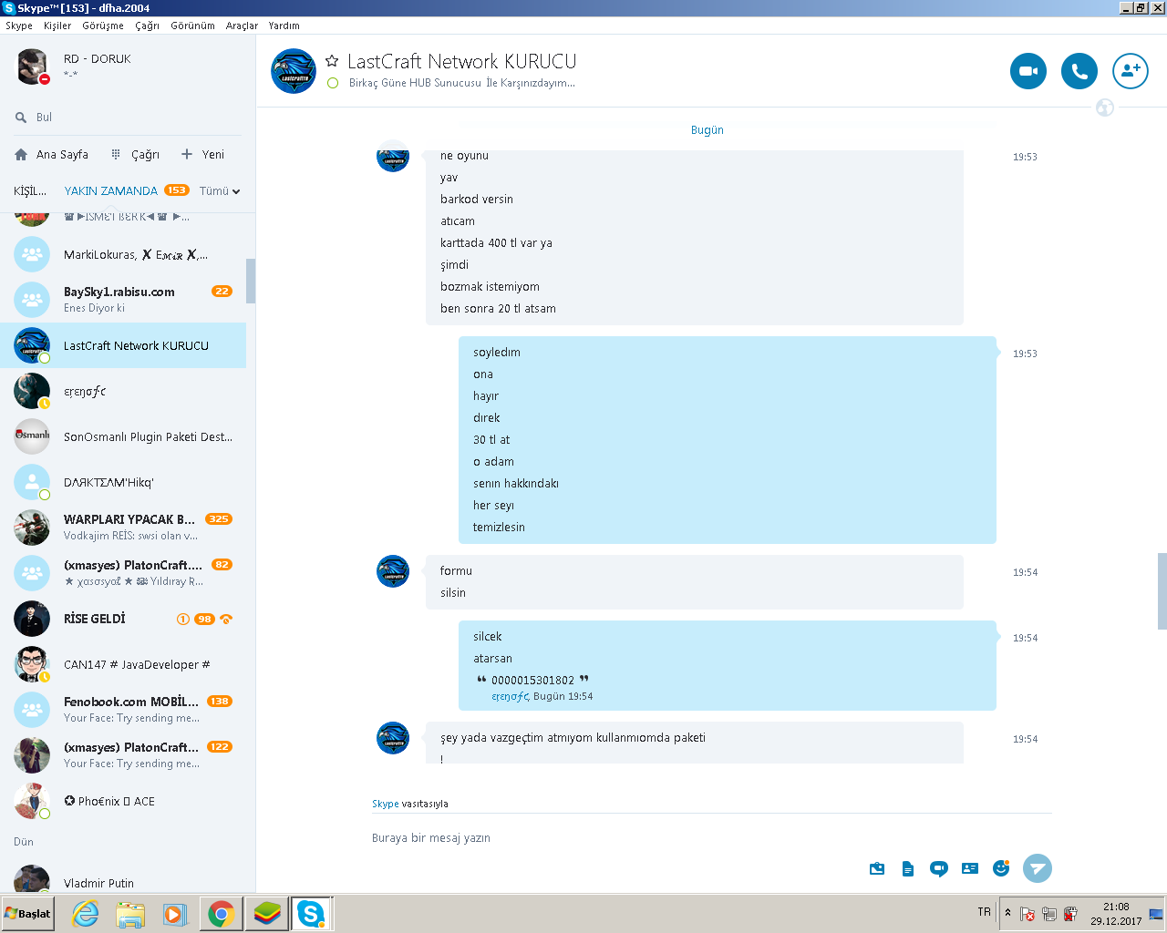
Task: Open the LastCraft Network KURUCU header avatar
Action: pos(294,71)
